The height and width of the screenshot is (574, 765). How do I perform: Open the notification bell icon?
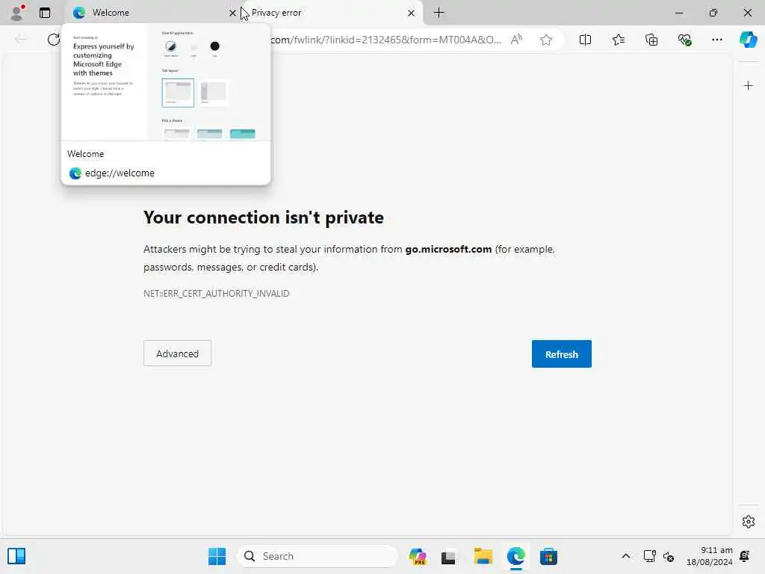pyautogui.click(x=745, y=556)
